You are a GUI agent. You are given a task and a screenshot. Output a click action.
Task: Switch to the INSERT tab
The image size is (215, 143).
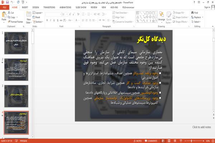point(25,8)
